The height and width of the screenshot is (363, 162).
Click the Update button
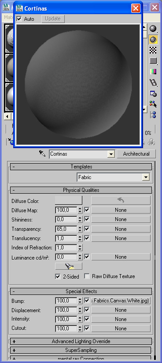[x=53, y=19]
